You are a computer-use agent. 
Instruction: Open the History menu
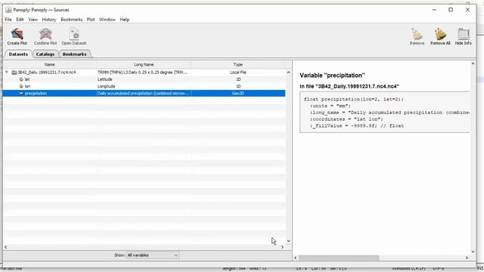click(48, 20)
